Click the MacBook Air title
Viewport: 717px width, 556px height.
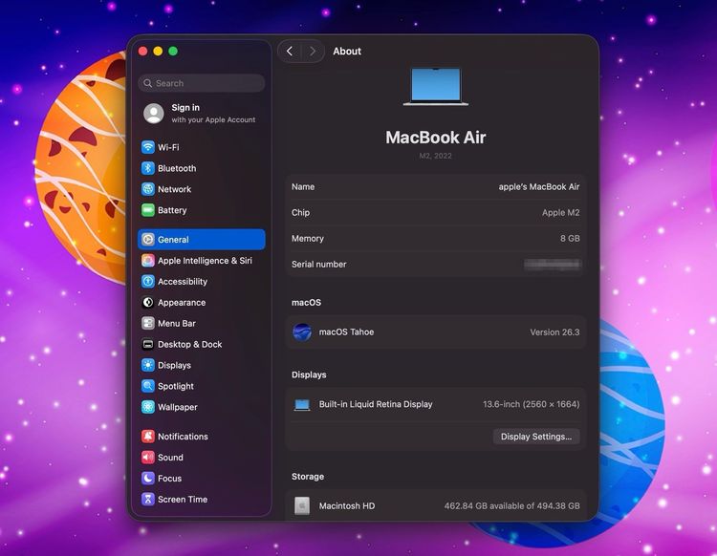click(435, 138)
